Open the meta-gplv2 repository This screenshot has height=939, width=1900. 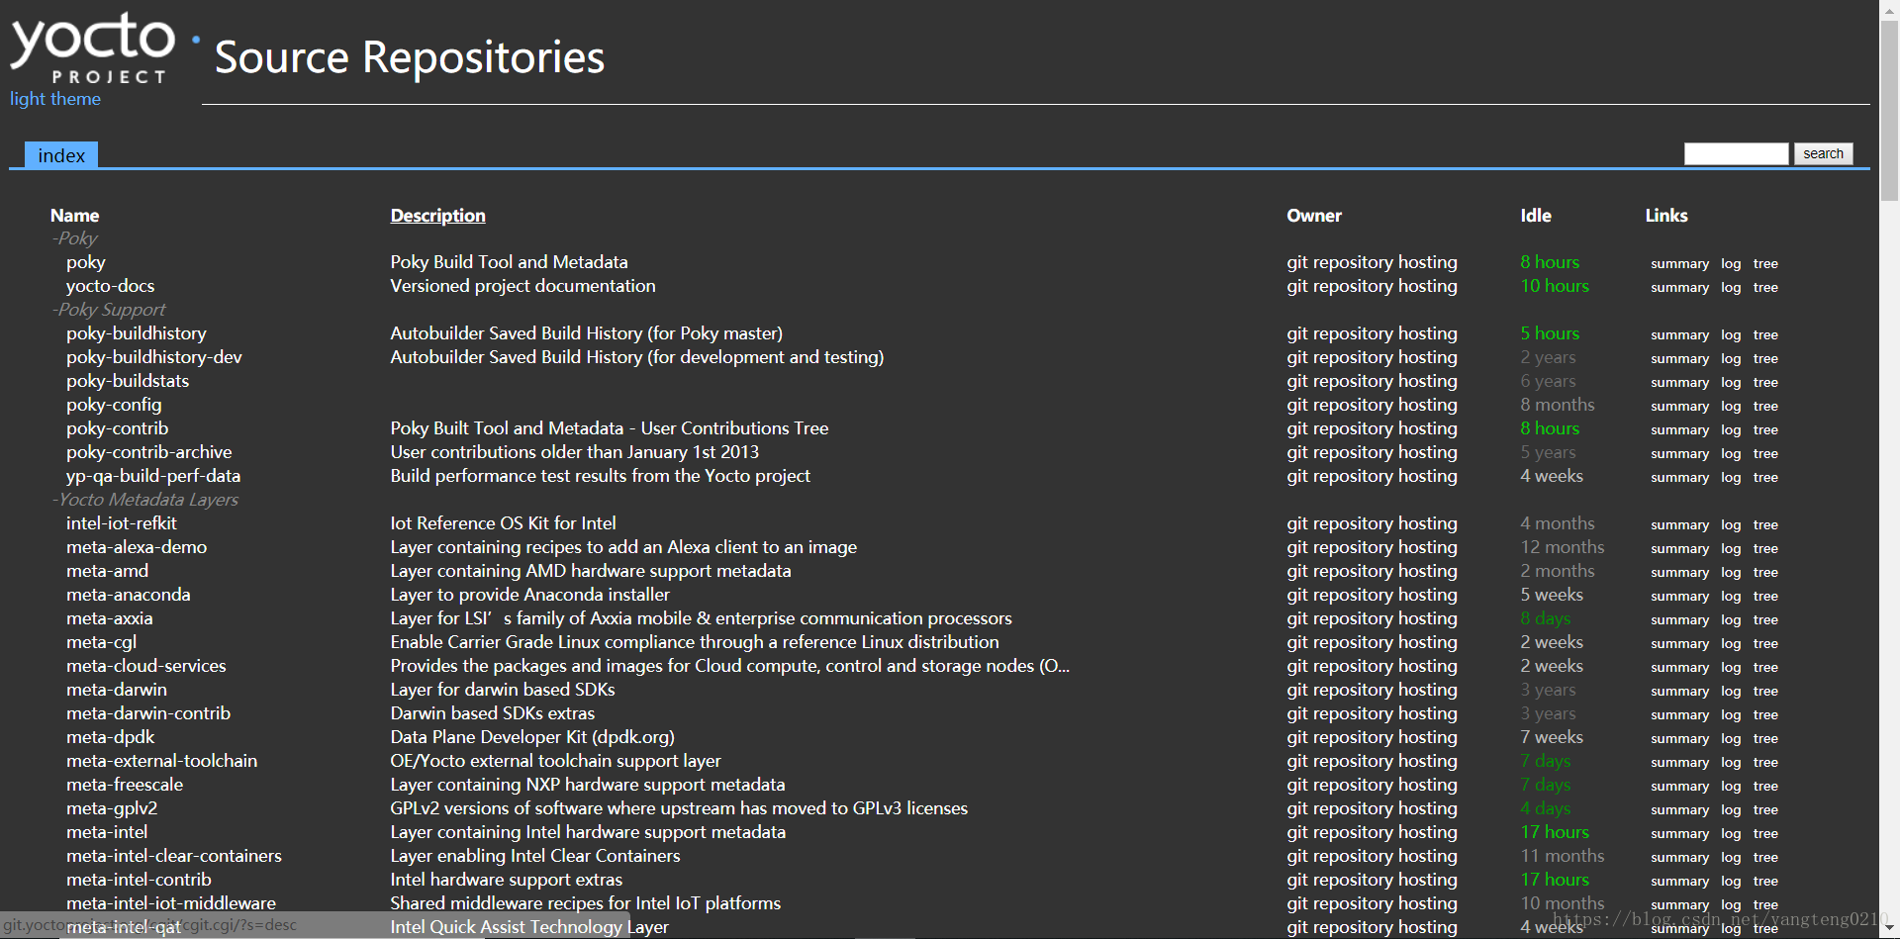click(112, 808)
